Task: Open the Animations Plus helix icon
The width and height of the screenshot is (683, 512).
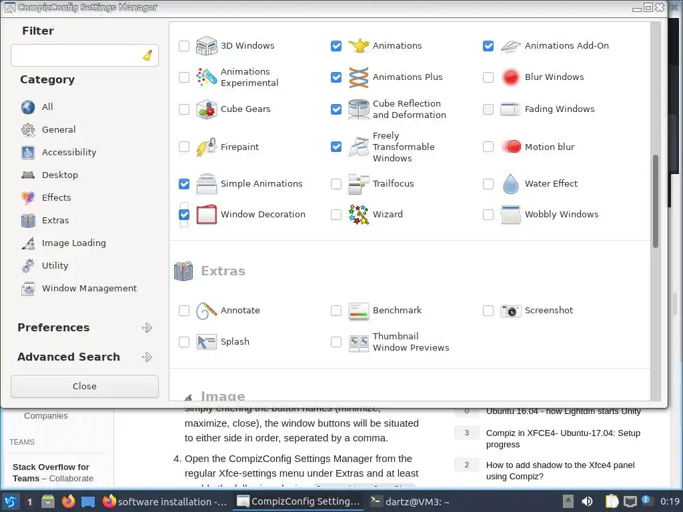Action: tap(358, 77)
